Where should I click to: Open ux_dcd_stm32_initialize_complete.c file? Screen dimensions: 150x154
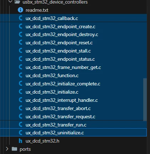[73, 84]
